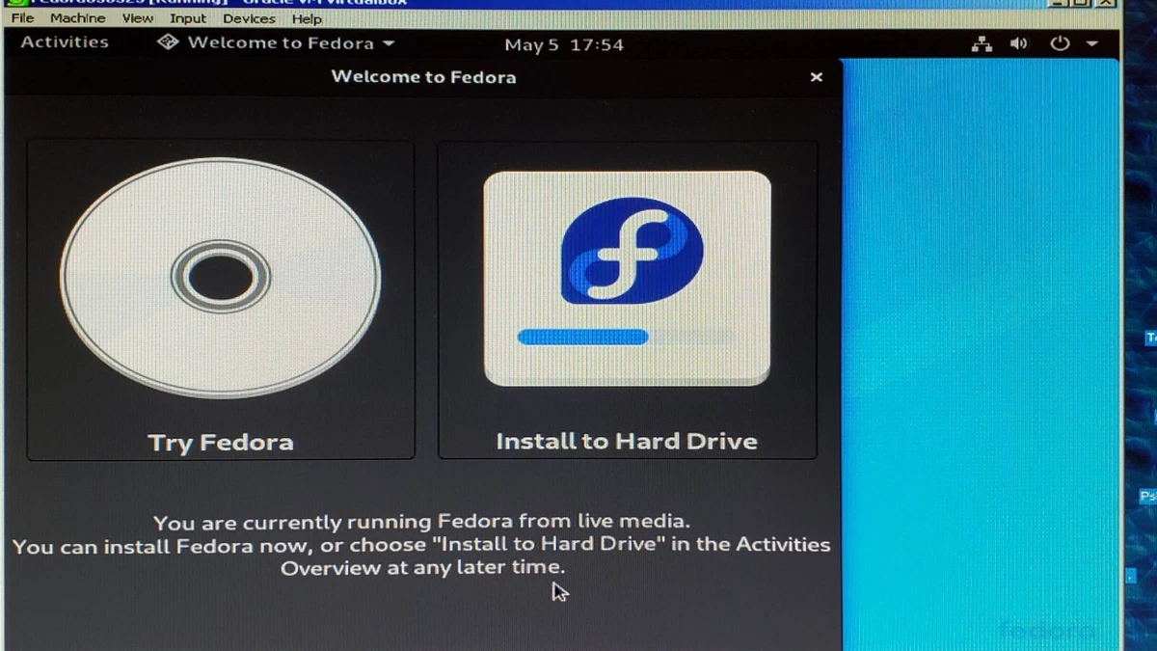Open the Activities overview
This screenshot has height=651, width=1157.
point(64,41)
